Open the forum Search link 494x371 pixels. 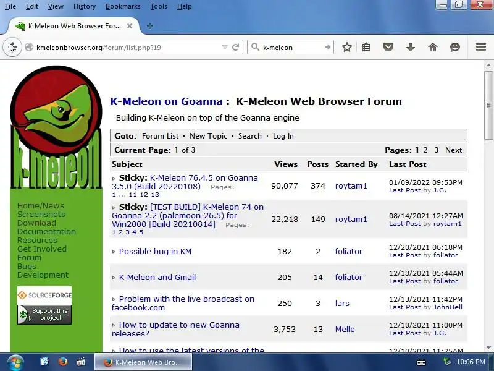250,136
